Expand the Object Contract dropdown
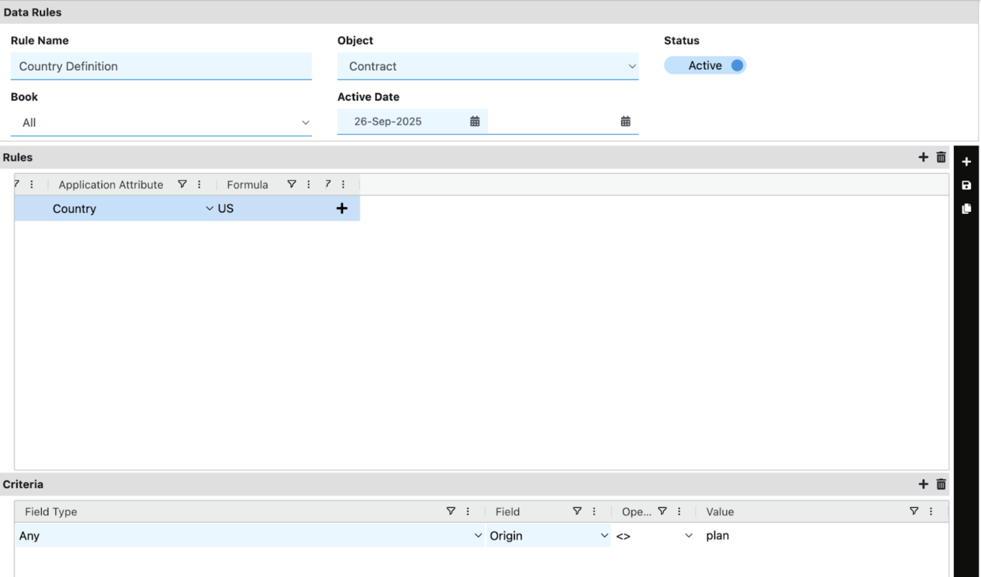This screenshot has height=577, width=981. 632,66
